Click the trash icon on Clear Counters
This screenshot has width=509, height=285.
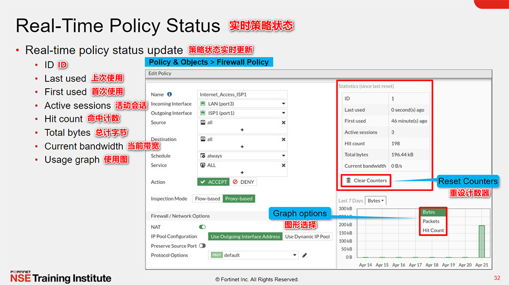click(348, 180)
